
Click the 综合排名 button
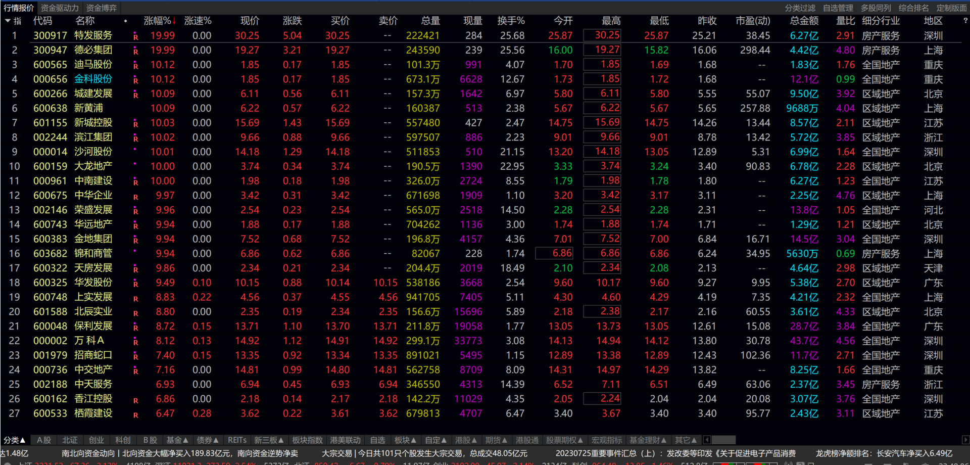click(x=914, y=8)
